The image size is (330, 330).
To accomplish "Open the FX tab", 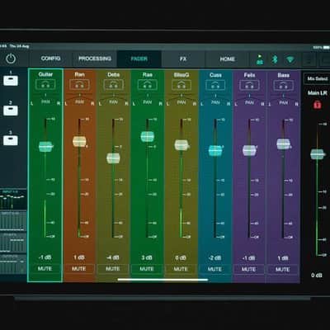I will (x=183, y=59).
